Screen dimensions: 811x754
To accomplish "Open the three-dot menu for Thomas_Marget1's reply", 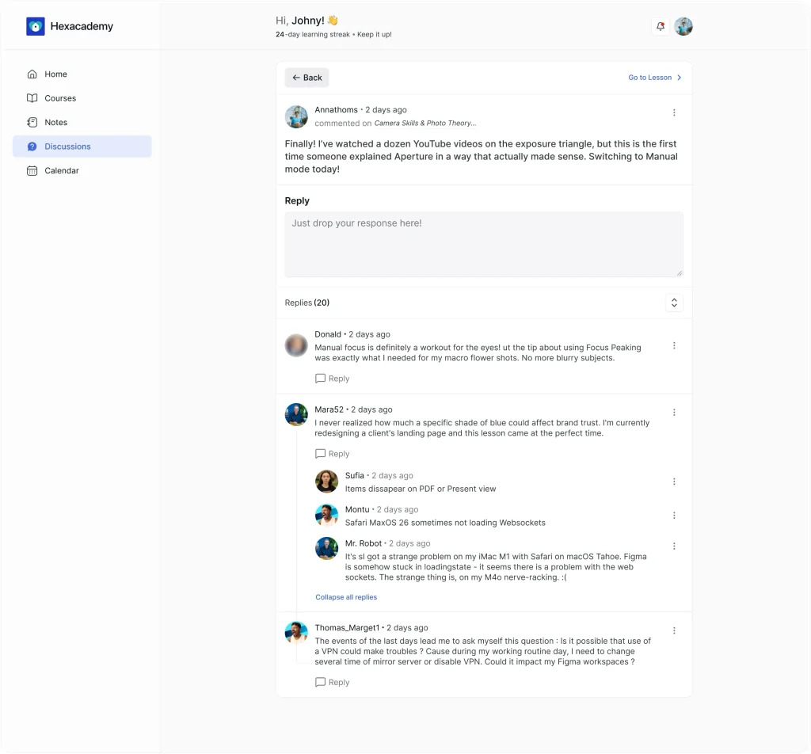I will point(674,630).
